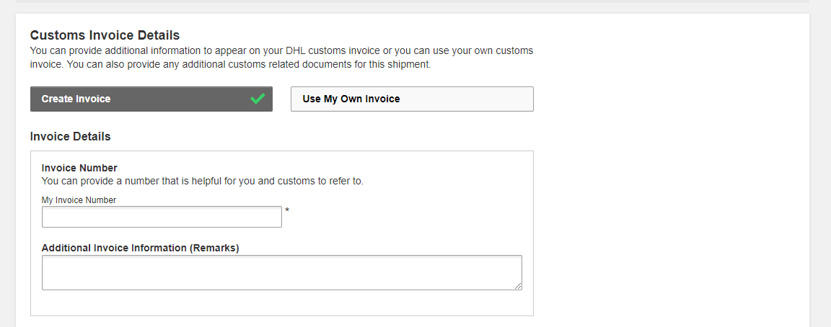
Task: Click the small My Invoice Number field label
Action: click(x=79, y=200)
